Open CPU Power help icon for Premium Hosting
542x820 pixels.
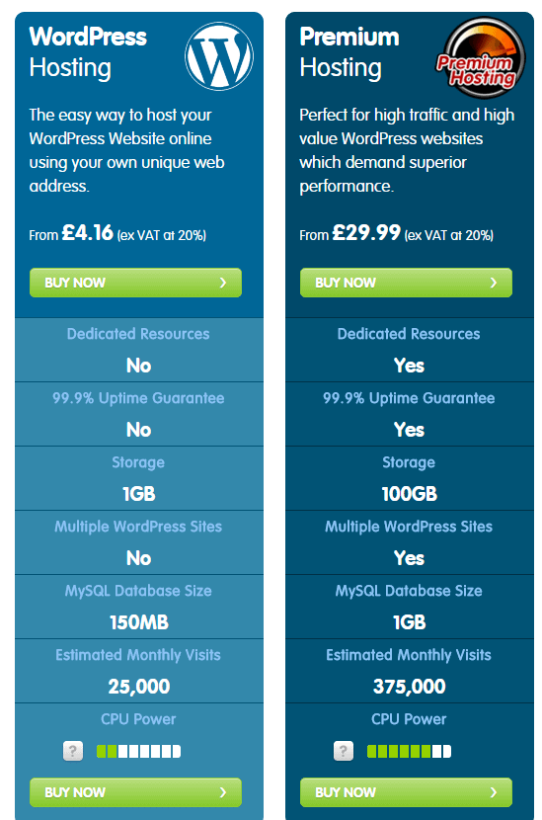(344, 751)
